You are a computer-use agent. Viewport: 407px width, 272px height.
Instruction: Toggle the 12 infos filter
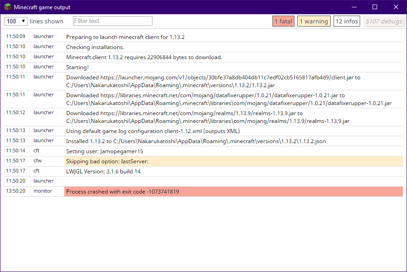346,21
